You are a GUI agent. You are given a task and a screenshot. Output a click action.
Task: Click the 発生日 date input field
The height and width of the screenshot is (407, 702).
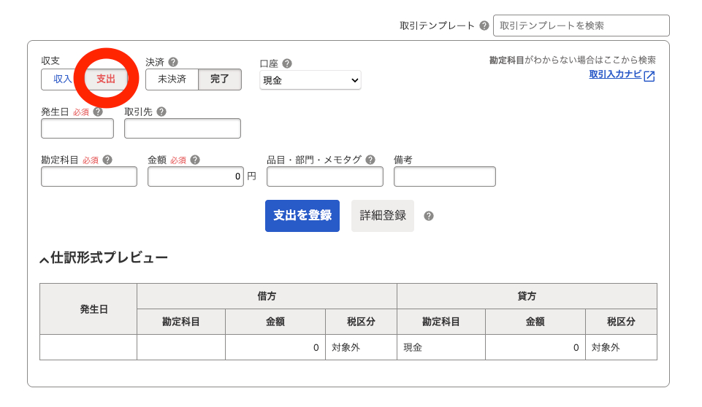(77, 128)
